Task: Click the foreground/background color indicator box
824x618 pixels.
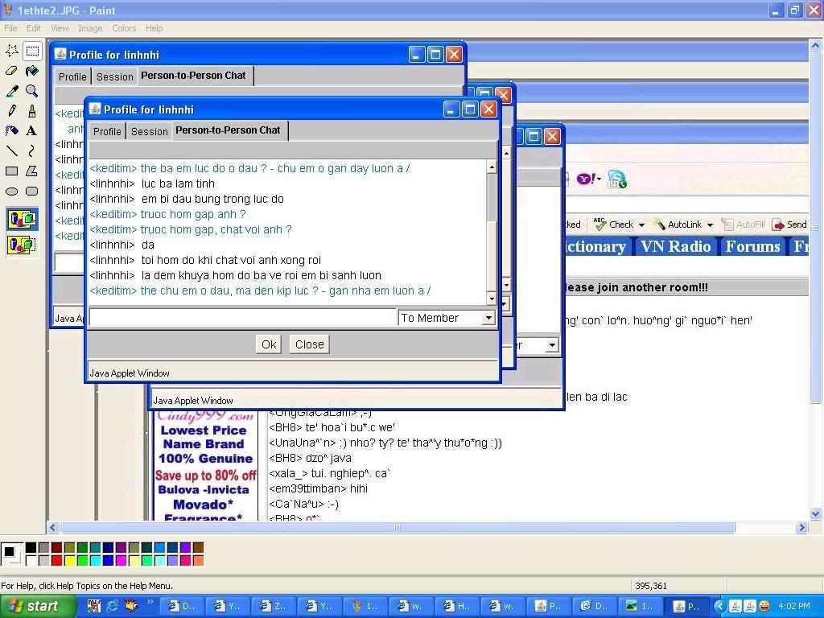Action: pyautogui.click(x=11, y=554)
